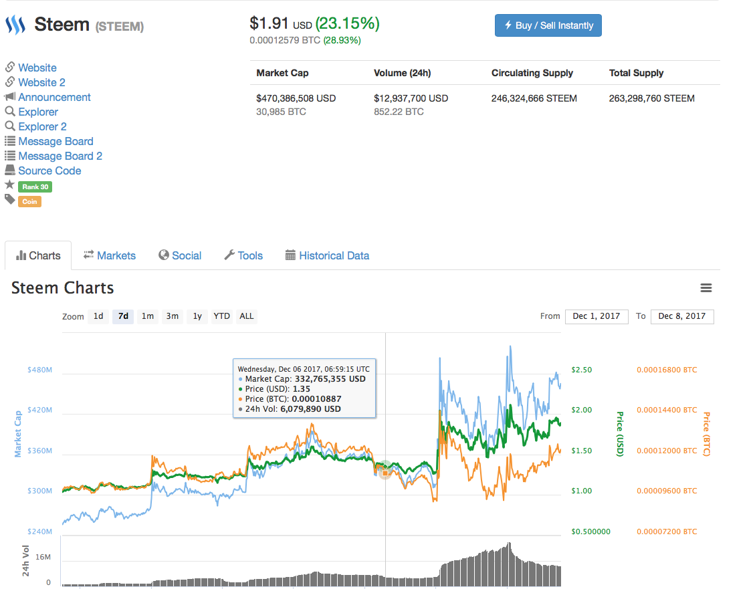Click the Circulating Supply value 246,324,666 STEEM
This screenshot has width=753, height=589.
pyautogui.click(x=534, y=98)
